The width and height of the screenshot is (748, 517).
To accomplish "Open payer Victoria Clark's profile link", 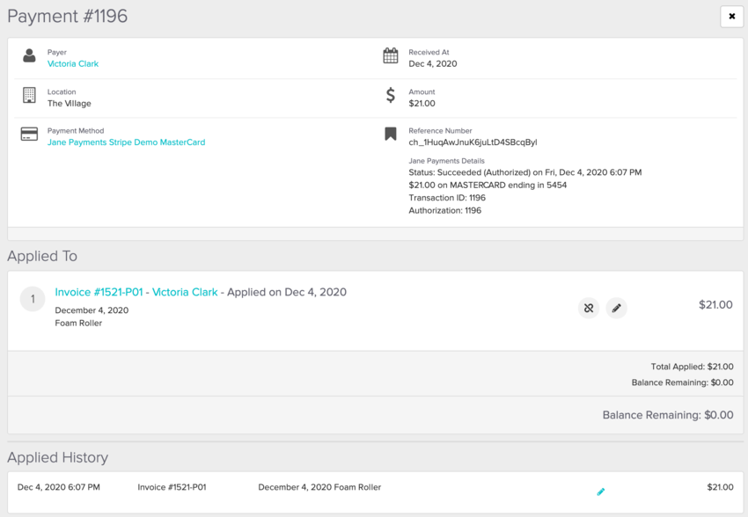I will pos(73,64).
